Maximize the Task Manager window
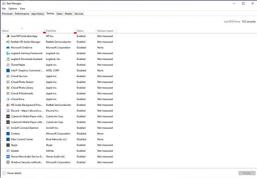The width and height of the screenshot is (257, 178). coord(243,3)
